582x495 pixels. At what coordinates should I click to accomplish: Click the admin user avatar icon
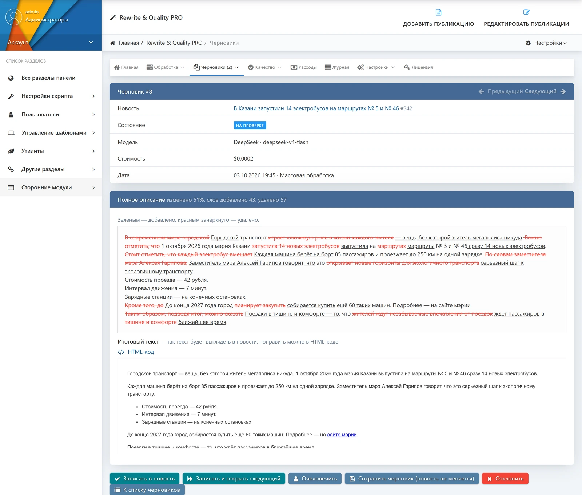(x=14, y=17)
